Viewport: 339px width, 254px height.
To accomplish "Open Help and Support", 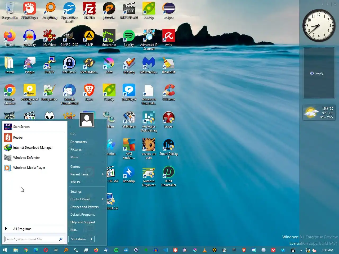I will point(87,222).
